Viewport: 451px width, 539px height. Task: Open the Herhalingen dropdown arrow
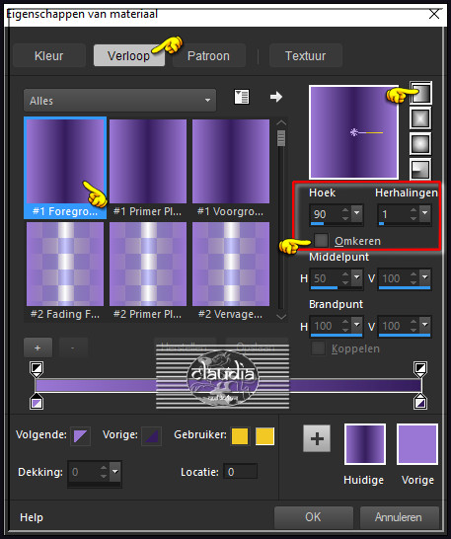[425, 213]
